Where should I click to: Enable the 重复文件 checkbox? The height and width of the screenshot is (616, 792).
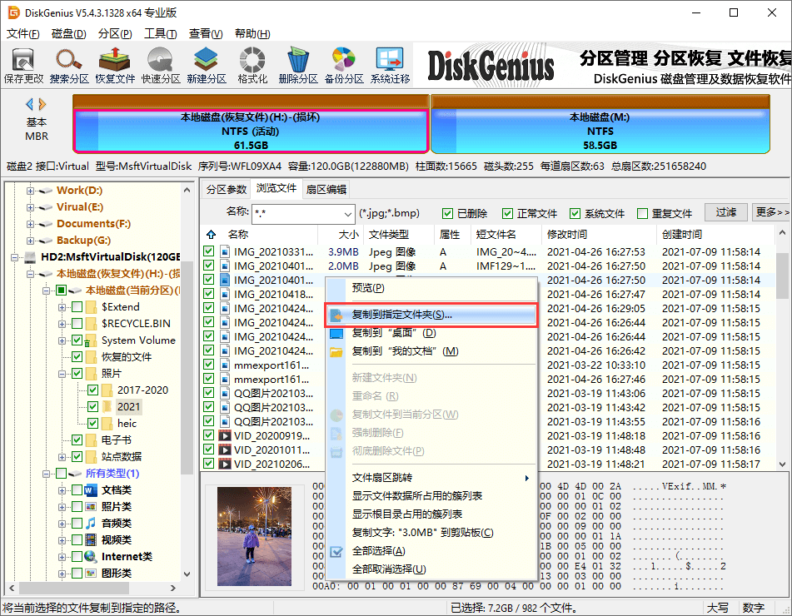642,214
